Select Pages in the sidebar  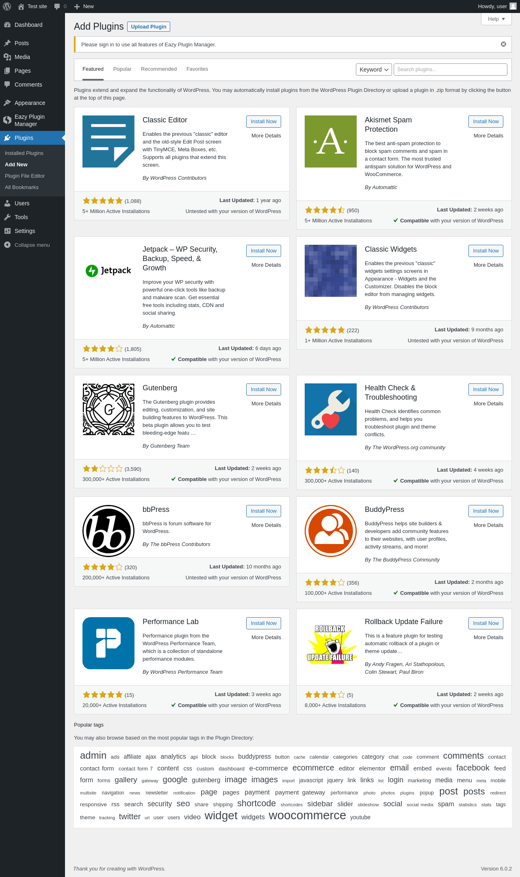click(32, 71)
